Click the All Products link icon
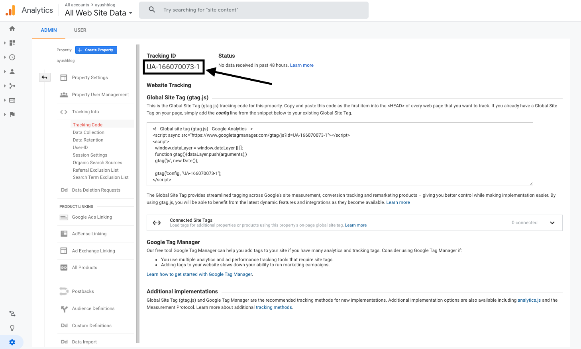The image size is (581, 349). coord(64,268)
